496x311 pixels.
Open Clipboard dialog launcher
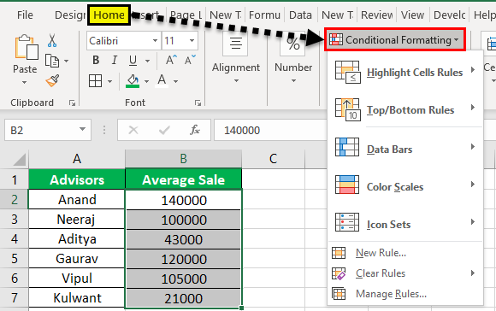coord(72,103)
